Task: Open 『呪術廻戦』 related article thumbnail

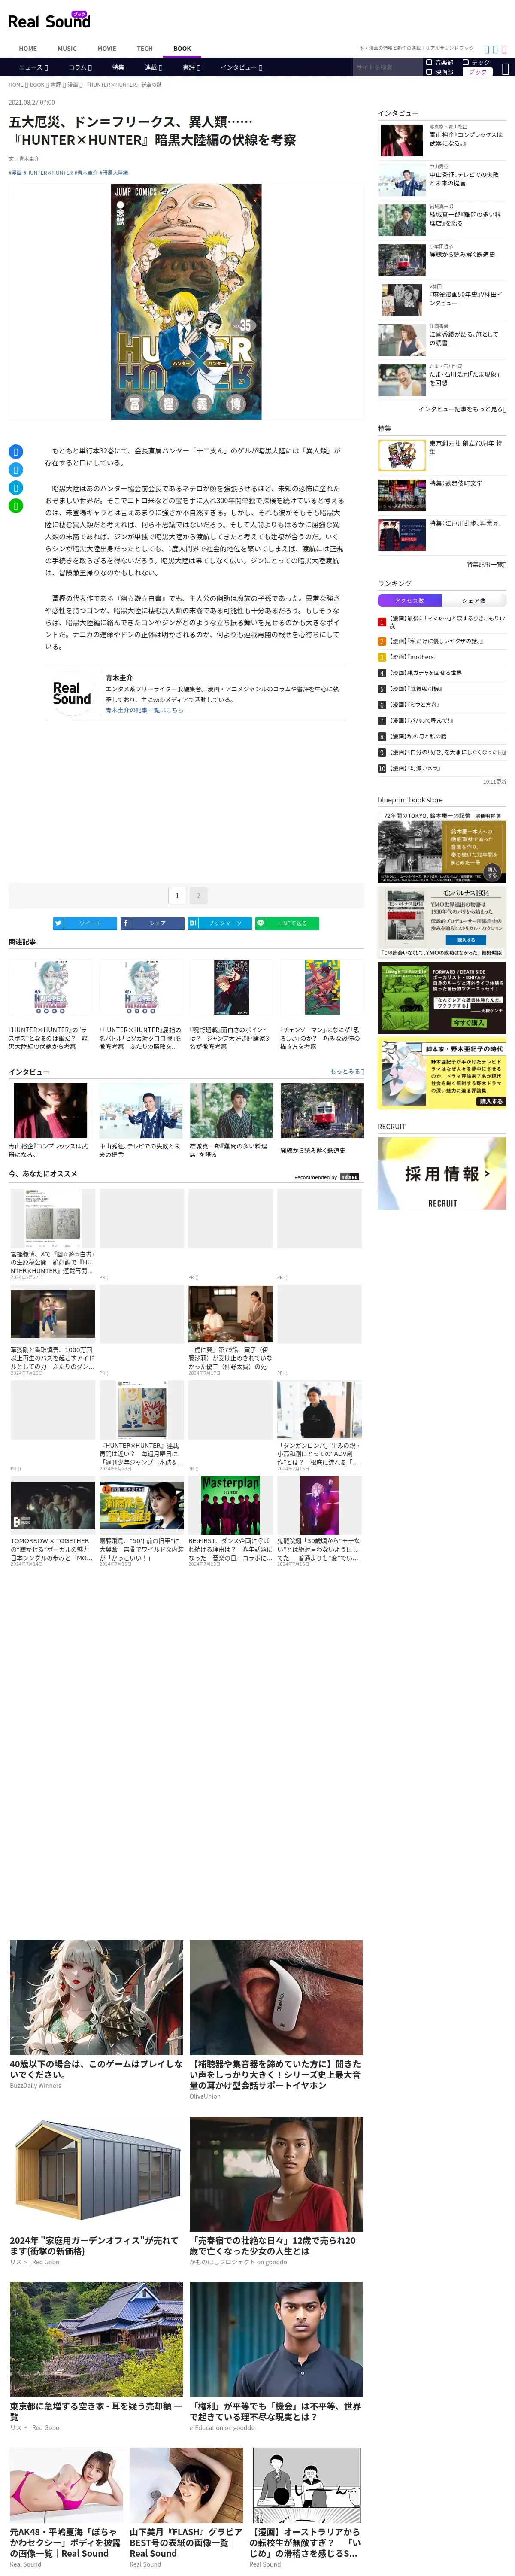Action: click(x=231, y=988)
